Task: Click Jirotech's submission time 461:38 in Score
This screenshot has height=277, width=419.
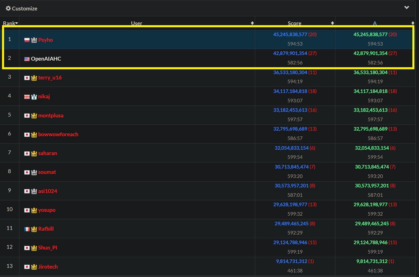Action: tap(295, 271)
